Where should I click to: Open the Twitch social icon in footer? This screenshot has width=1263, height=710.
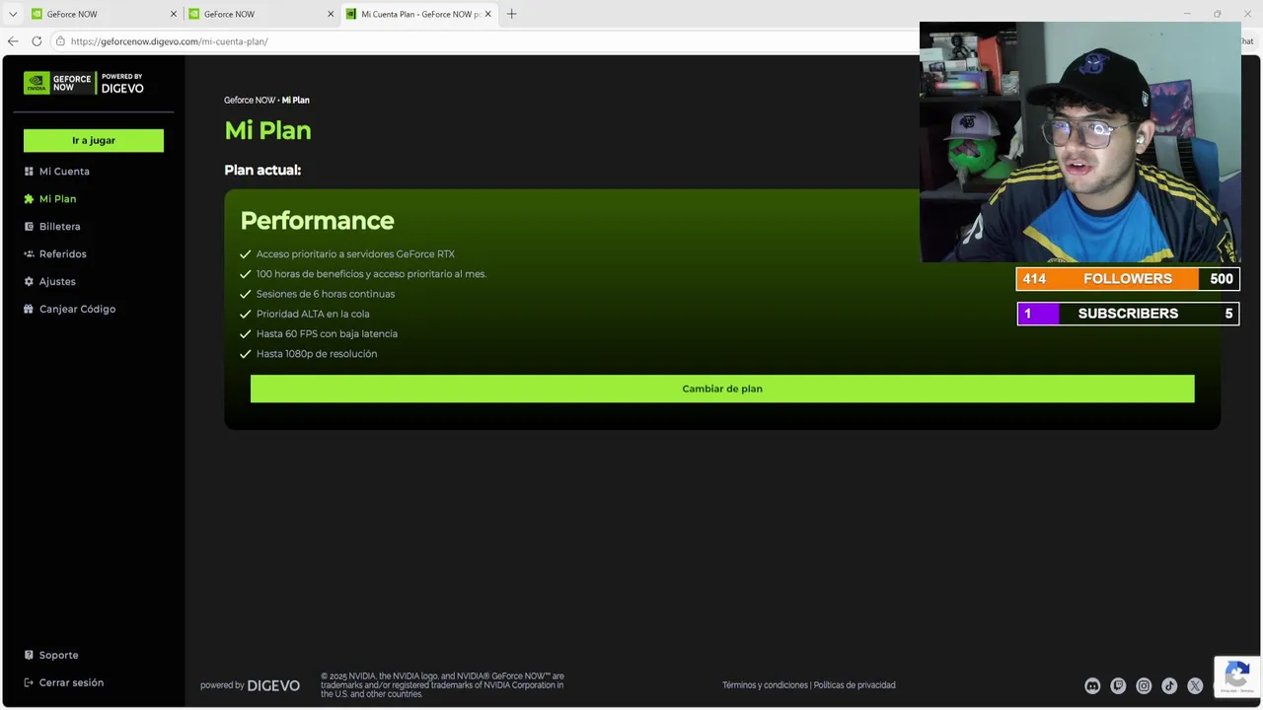pos(1118,685)
